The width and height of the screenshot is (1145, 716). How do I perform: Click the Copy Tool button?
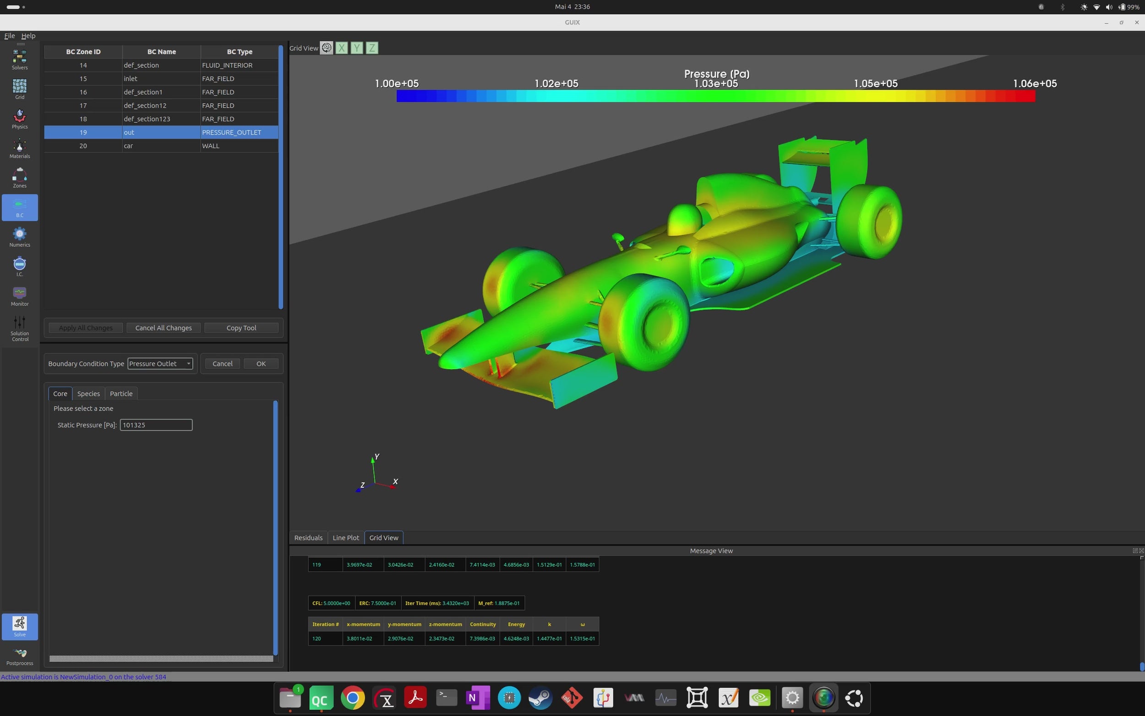click(x=241, y=328)
